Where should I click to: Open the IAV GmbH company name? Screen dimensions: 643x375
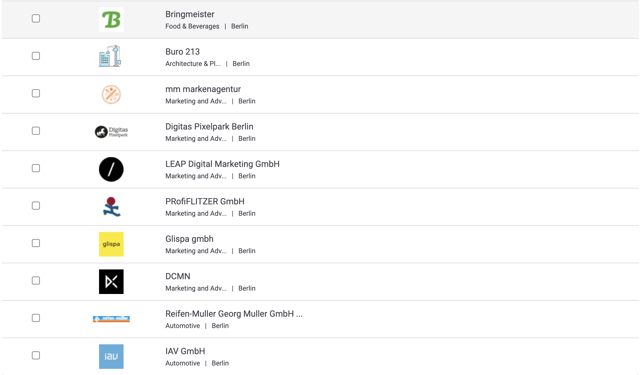(185, 351)
